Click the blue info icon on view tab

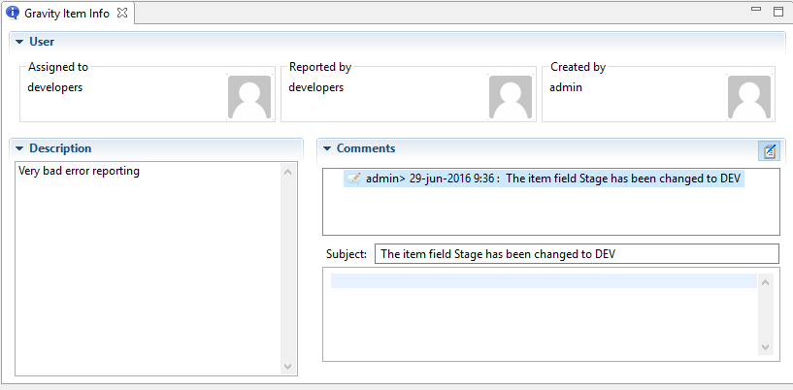13,13
